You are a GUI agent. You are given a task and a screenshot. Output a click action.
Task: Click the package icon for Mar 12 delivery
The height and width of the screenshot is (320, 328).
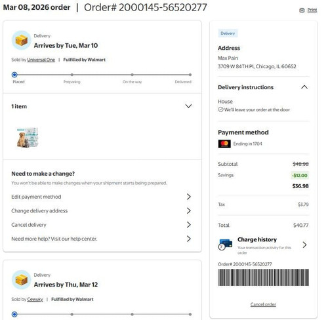(22, 280)
